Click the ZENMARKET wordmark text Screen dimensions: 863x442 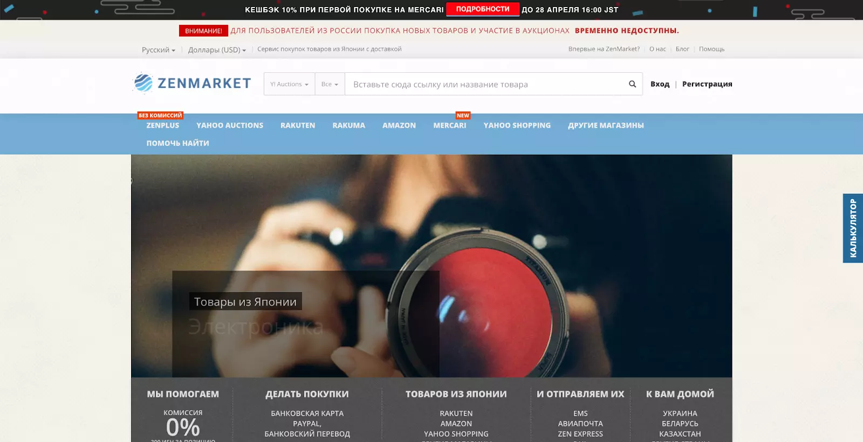(x=204, y=83)
